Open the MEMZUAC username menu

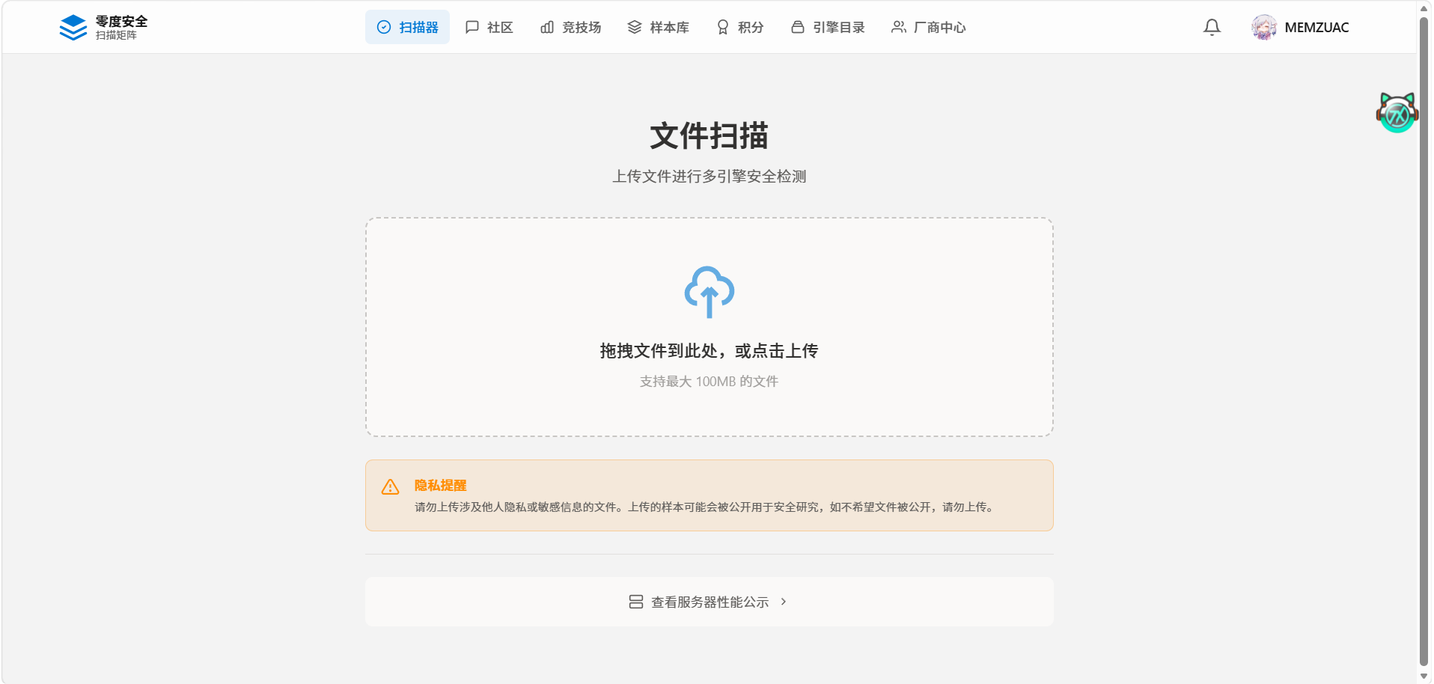[1316, 28]
